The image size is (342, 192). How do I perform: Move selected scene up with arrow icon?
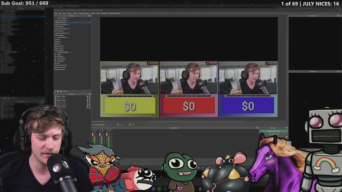click(64, 91)
